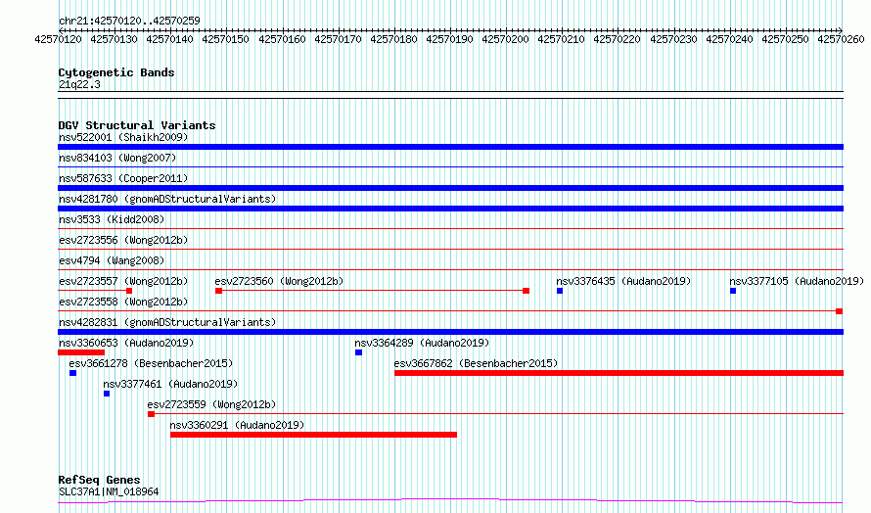The width and height of the screenshot is (871, 513).
Task: Click the esv4794 (Wang2008) label
Action: [112, 260]
